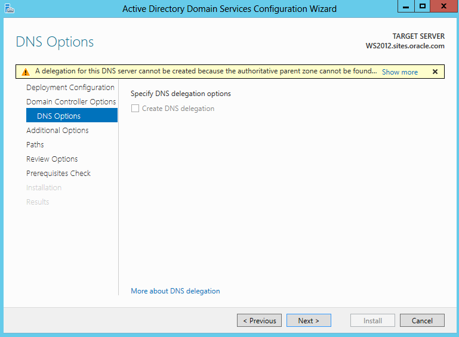459x337 pixels.
Task: Jump to the Additional Options step
Action: click(x=57, y=131)
